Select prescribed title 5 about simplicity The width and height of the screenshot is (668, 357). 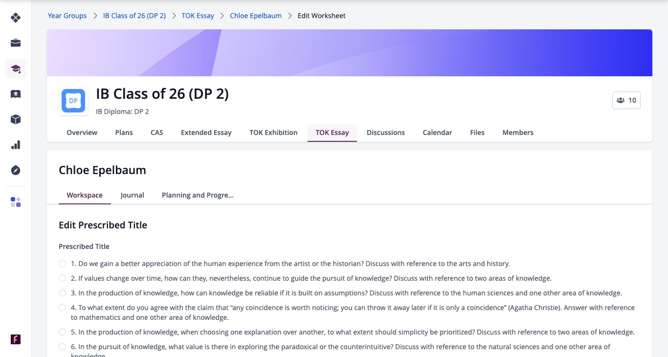(62, 332)
